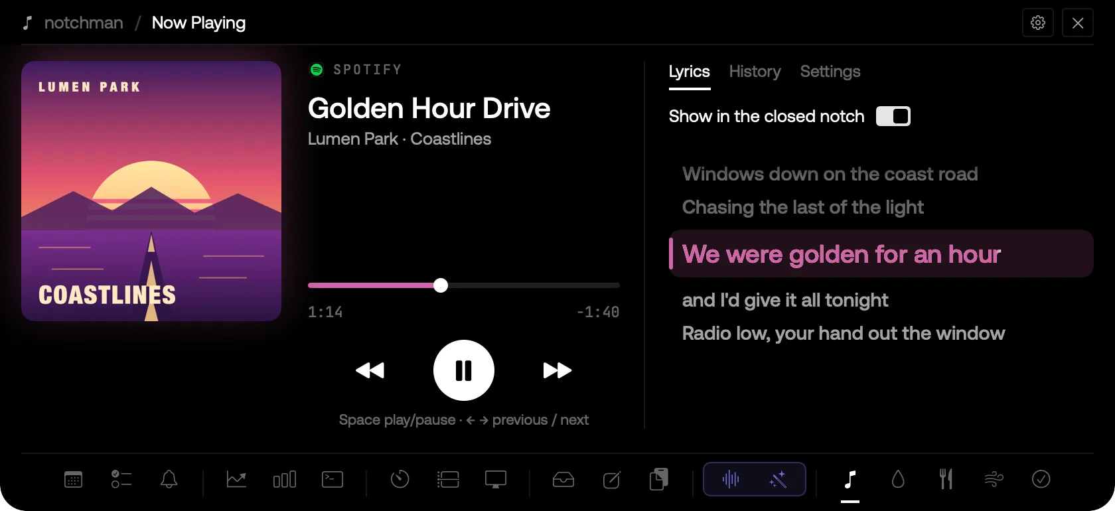
Task: Switch to the Settings tab
Action: coord(830,72)
